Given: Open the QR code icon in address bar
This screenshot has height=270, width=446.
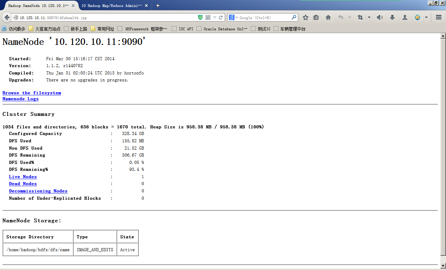Looking at the screenshot, I should coord(208,17).
